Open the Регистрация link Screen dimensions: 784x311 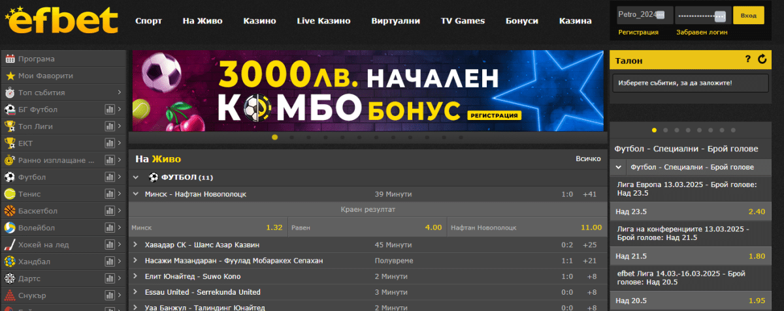pos(638,32)
